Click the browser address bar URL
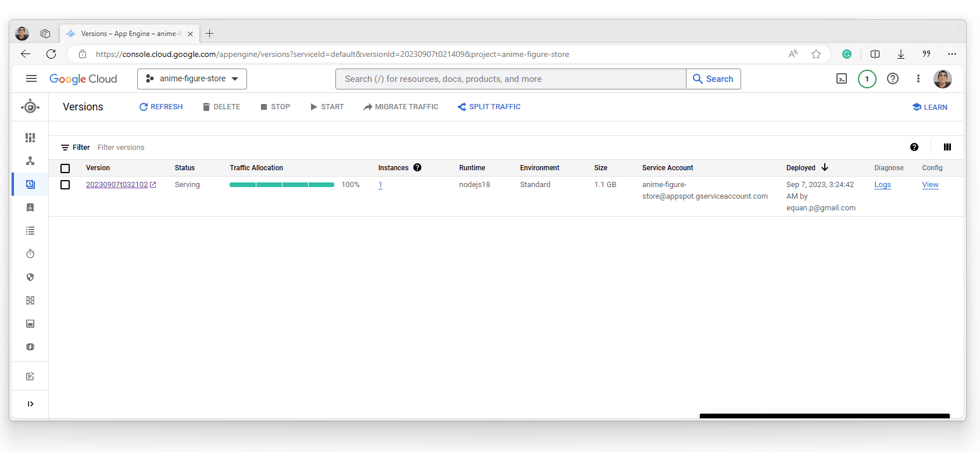Viewport: 980px width, 452px height. coord(332,54)
